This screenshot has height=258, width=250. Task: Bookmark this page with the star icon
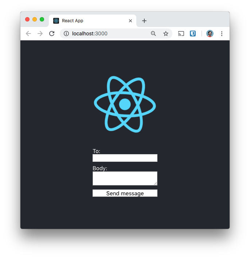tap(166, 34)
